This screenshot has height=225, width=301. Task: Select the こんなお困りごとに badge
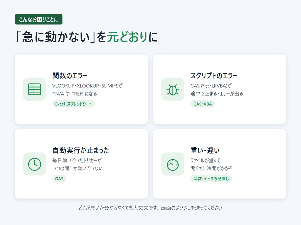39,19
